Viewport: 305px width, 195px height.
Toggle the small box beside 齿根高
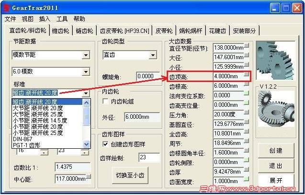[x=247, y=83]
